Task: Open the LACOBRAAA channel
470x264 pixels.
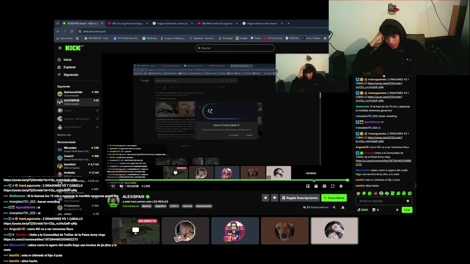Action: (x=78, y=127)
